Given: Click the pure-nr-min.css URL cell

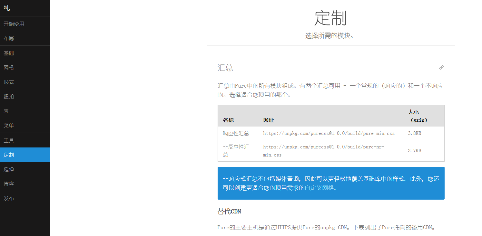Looking at the screenshot, I should pos(330,151).
